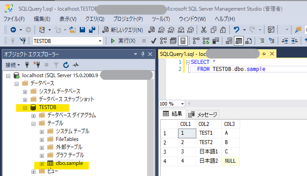Image resolution: width=307 pixels, height=176 pixels.
Task: Switch to the メッセージ tab
Action: click(x=202, y=114)
